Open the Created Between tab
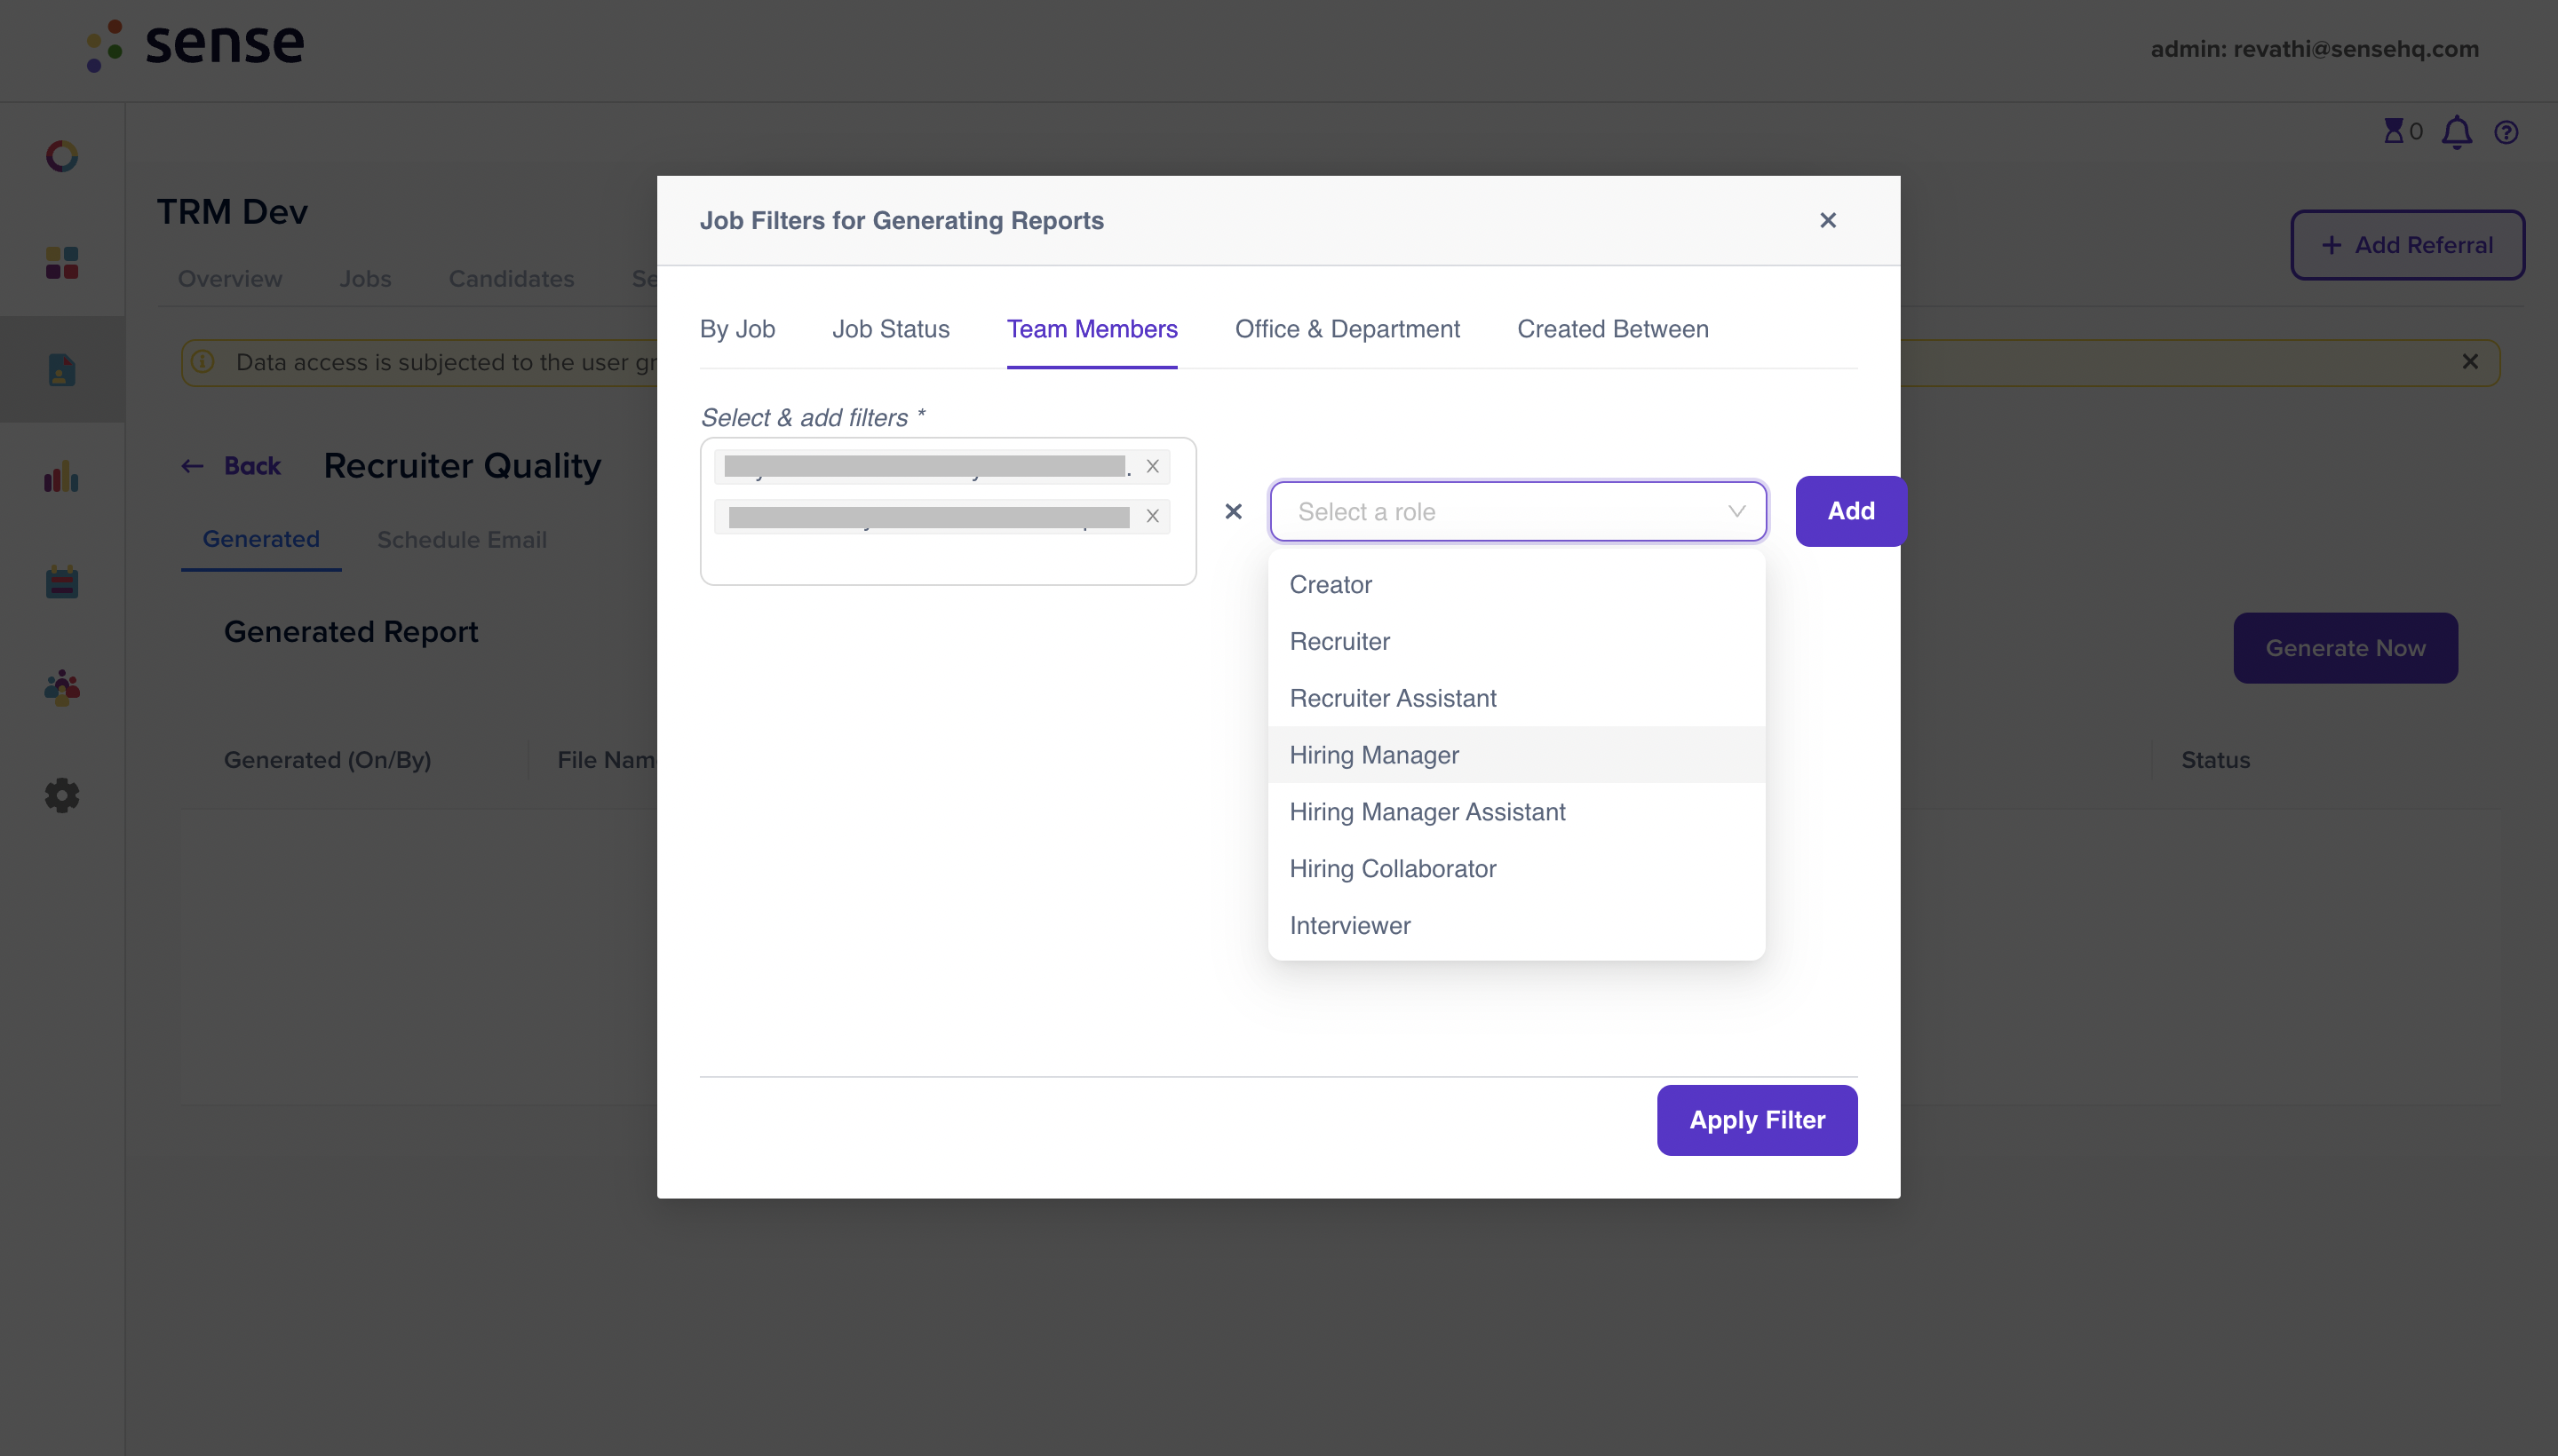 pyautogui.click(x=1613, y=329)
